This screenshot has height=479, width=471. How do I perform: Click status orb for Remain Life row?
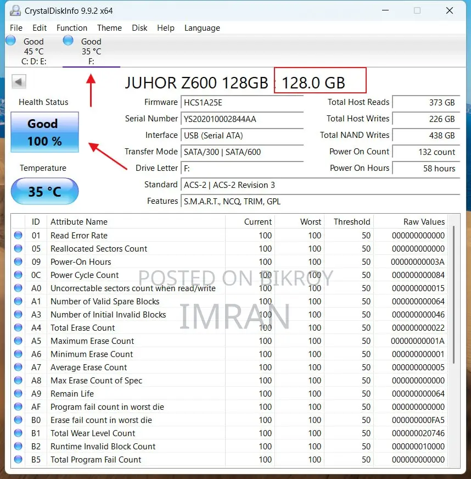pos(18,393)
